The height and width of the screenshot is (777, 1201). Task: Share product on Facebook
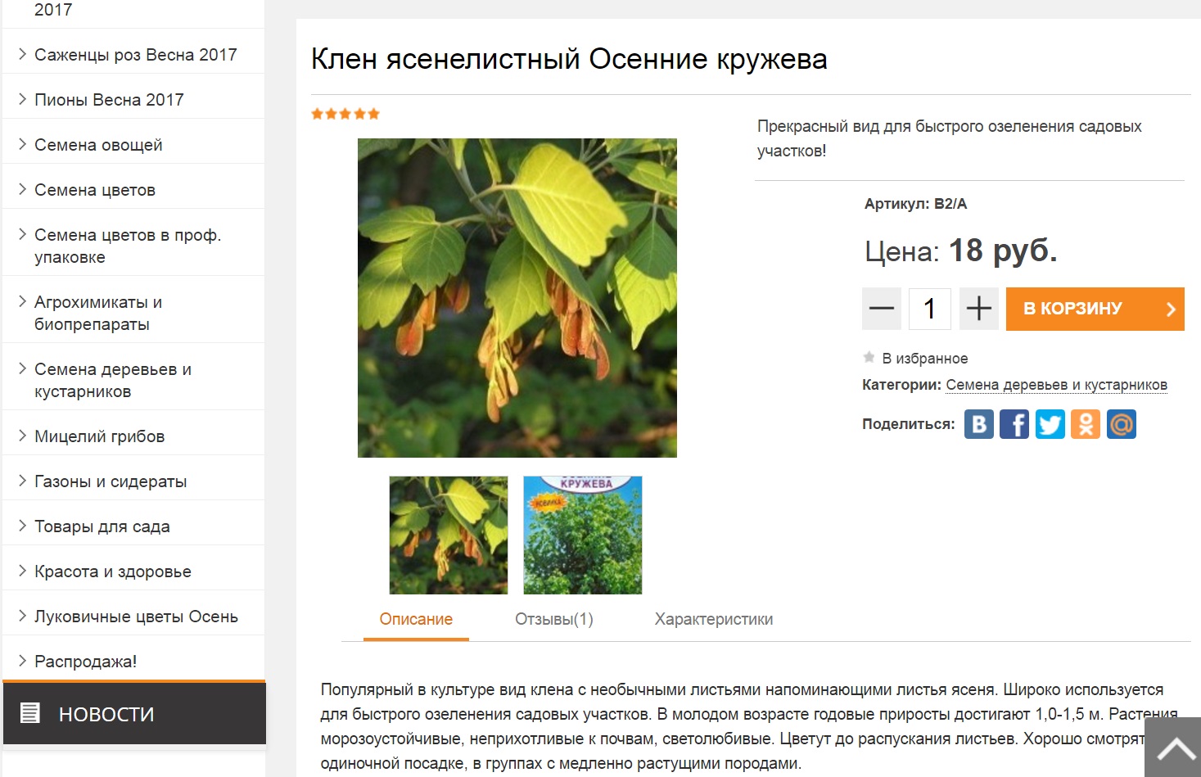point(1014,424)
